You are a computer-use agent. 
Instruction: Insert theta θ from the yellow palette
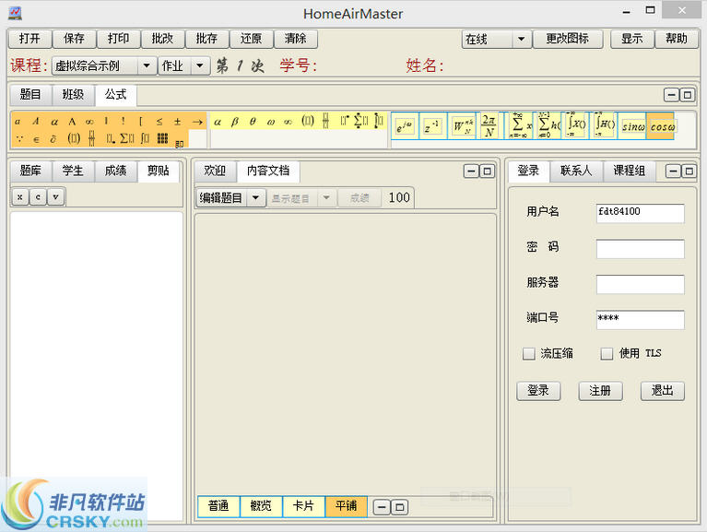click(253, 122)
